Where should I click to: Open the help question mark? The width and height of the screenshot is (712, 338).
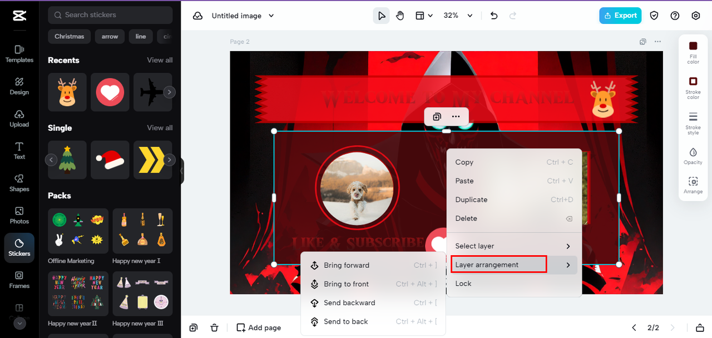[675, 16]
